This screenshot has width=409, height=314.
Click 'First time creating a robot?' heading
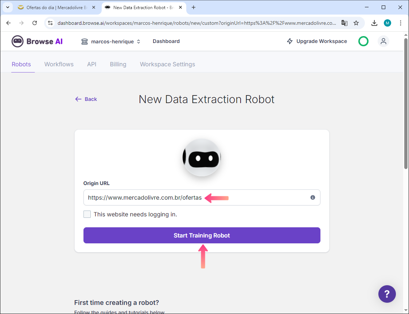117,303
